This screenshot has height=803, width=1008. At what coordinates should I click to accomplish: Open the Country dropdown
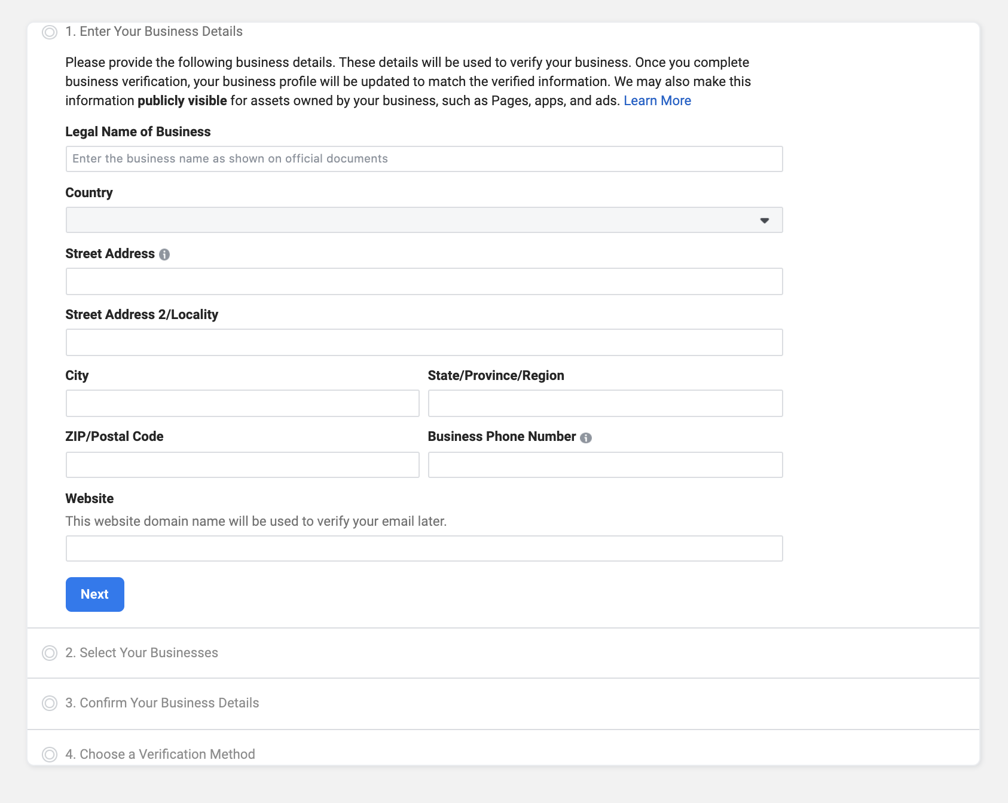click(x=424, y=219)
